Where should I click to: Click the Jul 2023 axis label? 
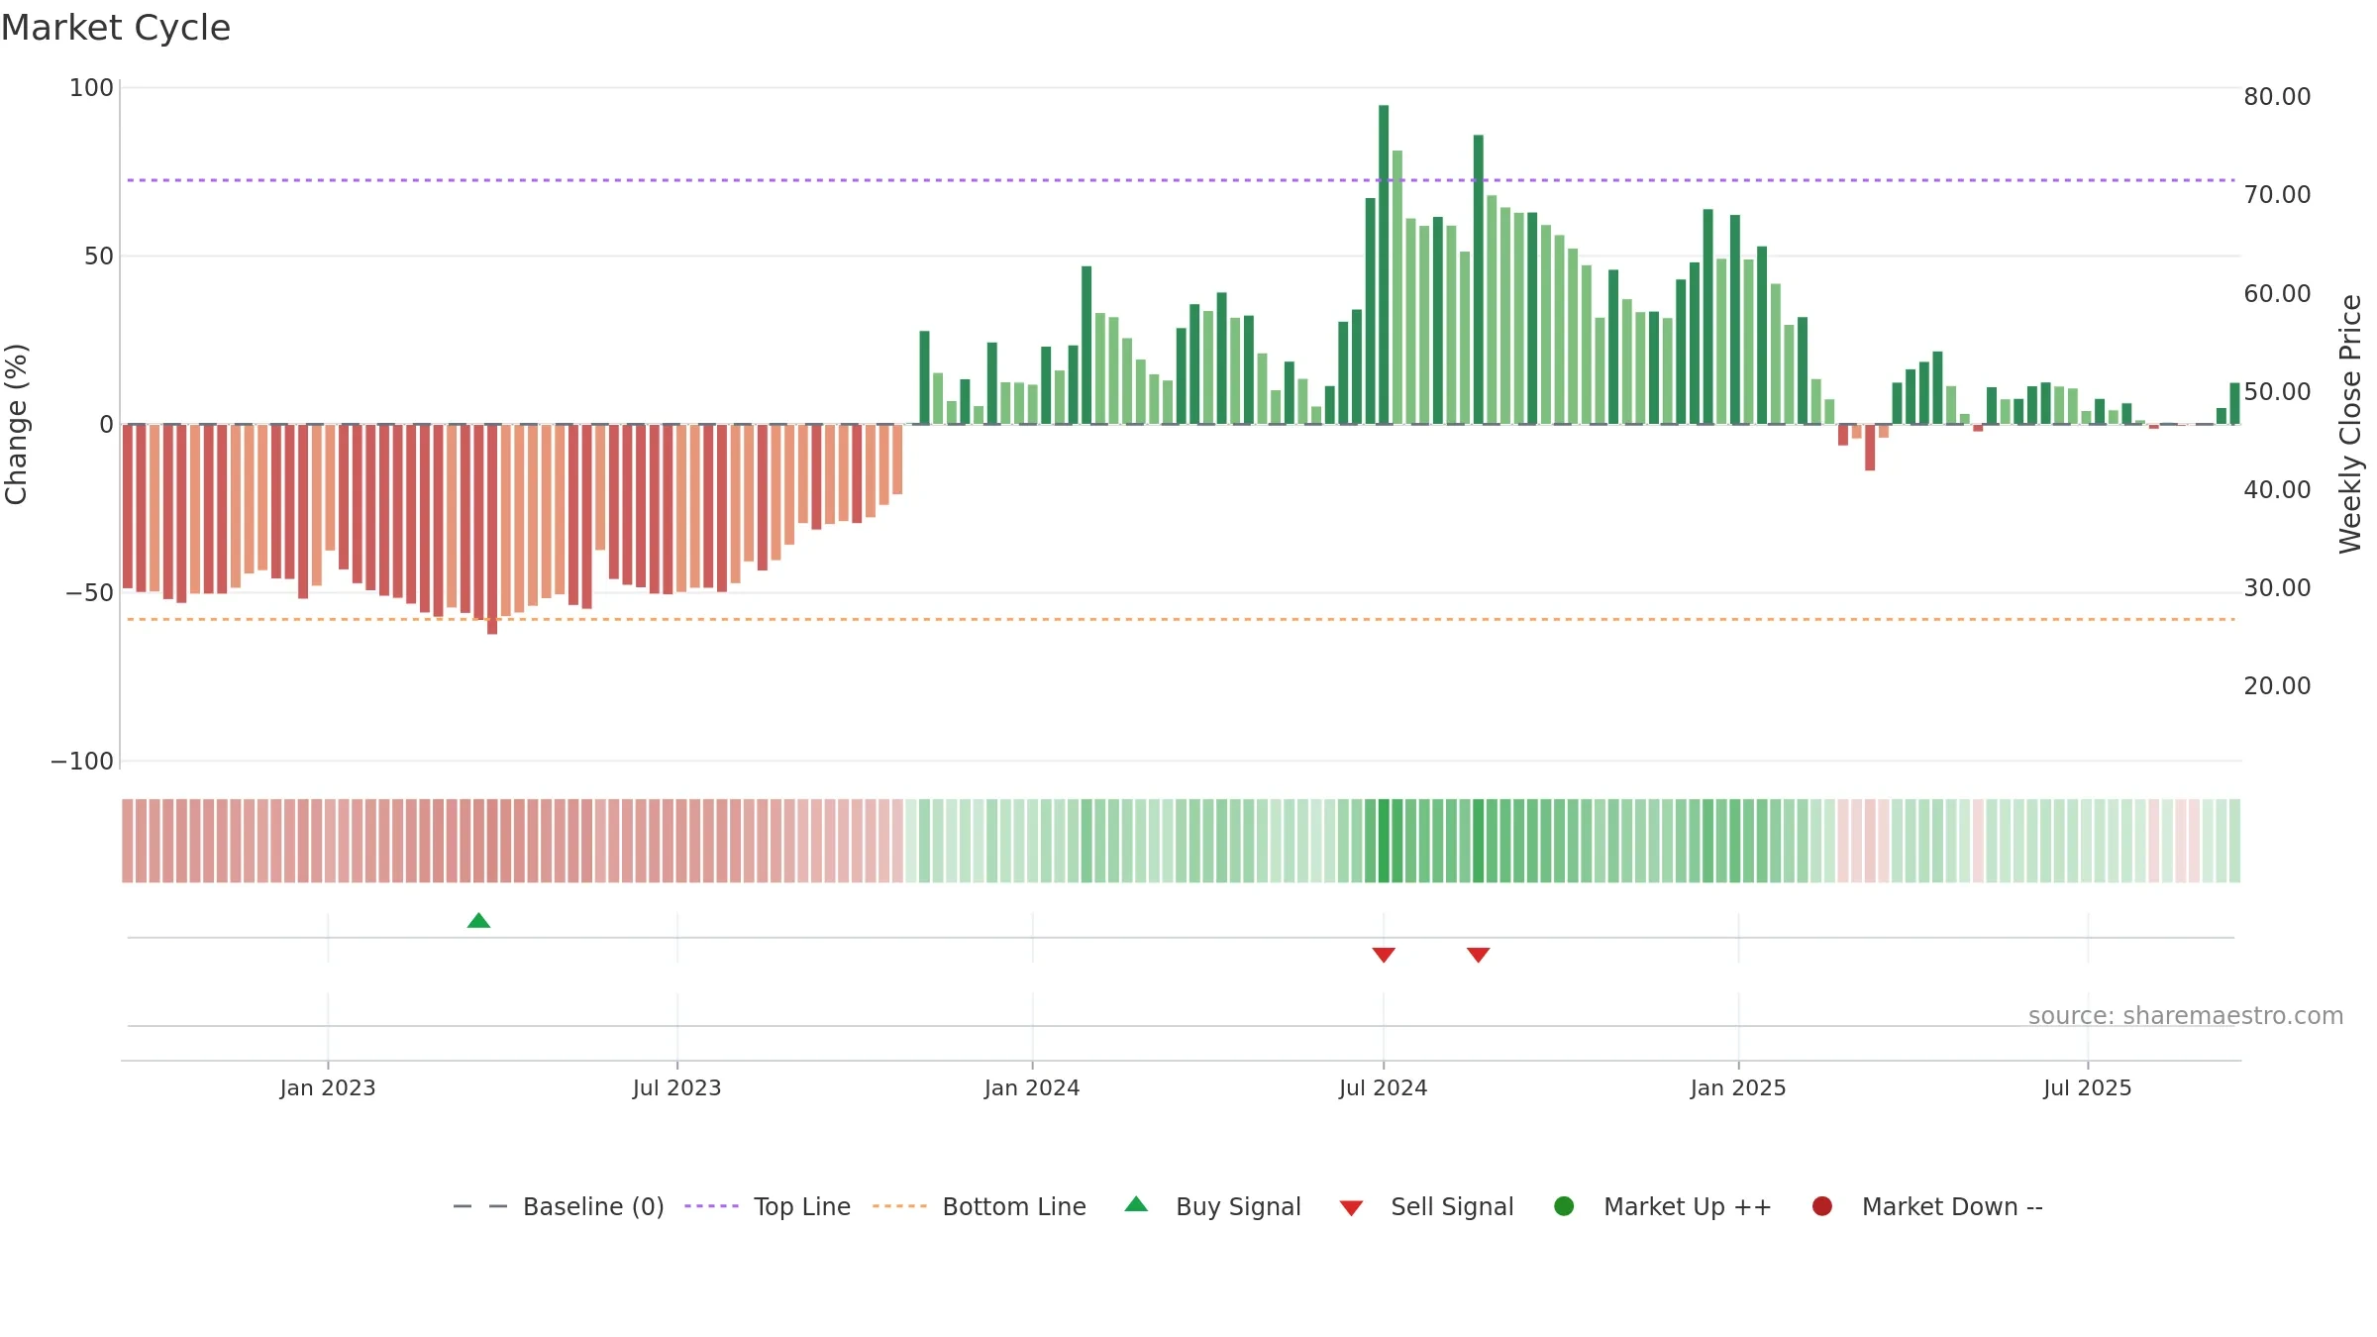pos(677,1088)
